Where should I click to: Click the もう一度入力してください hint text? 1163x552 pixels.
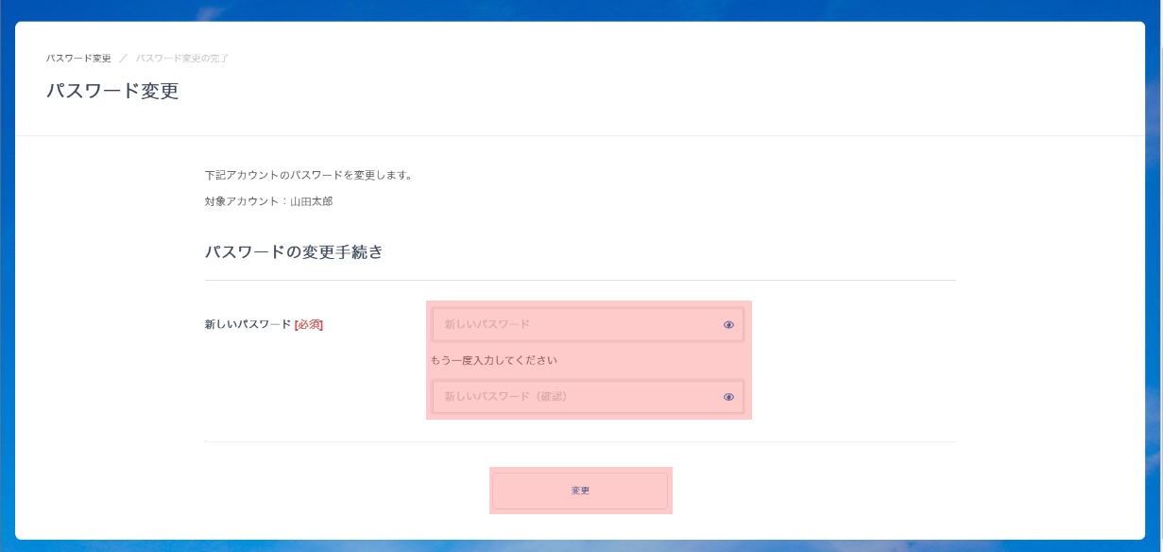pyautogui.click(x=494, y=360)
